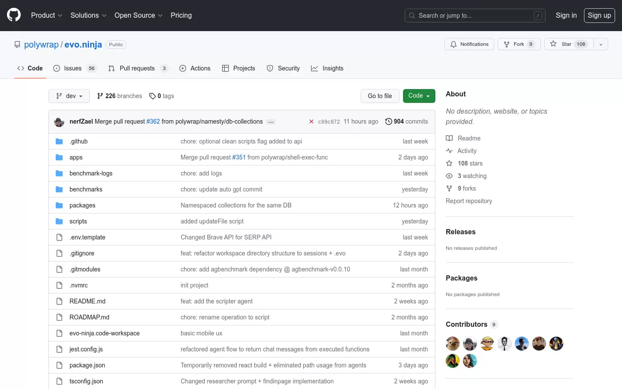Open the .github folder icon
622x389 pixels.
59,141
